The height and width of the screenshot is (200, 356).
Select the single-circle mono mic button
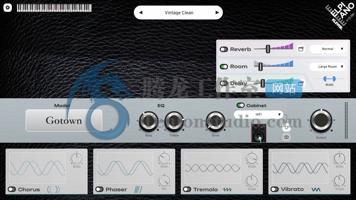(x=286, y=127)
